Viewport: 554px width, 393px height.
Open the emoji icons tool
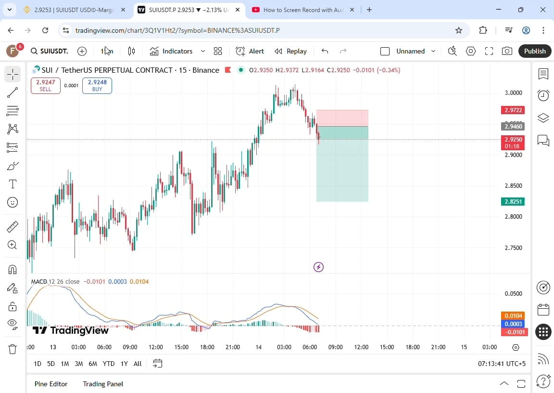[x=13, y=202]
